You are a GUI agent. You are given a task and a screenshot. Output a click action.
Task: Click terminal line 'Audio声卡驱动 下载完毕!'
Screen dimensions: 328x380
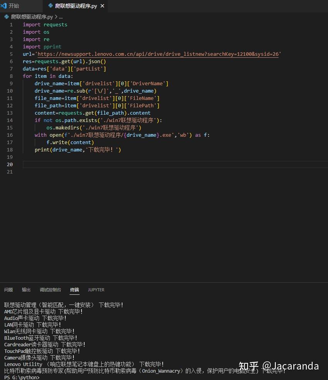pyautogui.click(x=35, y=318)
